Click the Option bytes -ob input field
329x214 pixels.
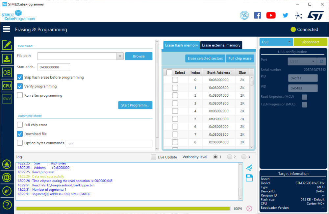click(109, 144)
